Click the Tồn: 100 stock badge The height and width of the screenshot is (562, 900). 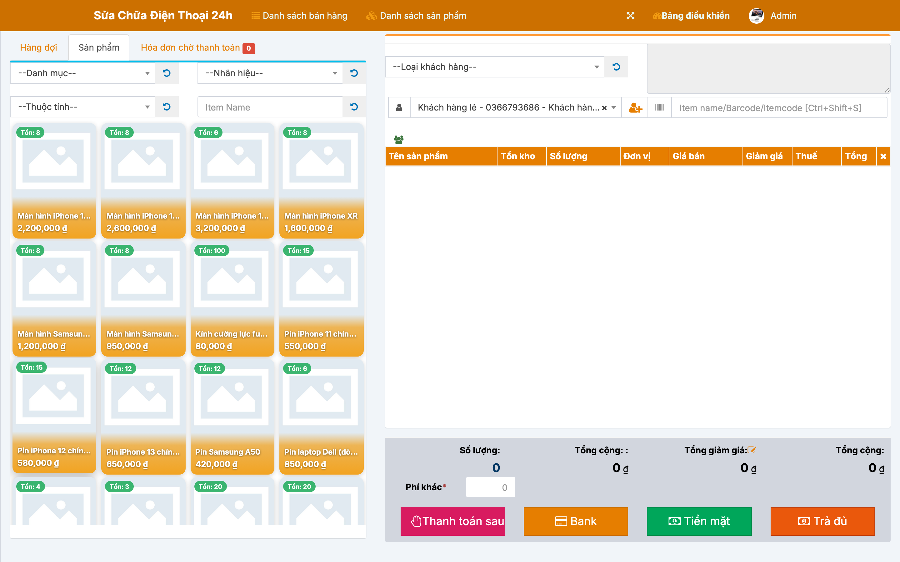[x=212, y=250]
